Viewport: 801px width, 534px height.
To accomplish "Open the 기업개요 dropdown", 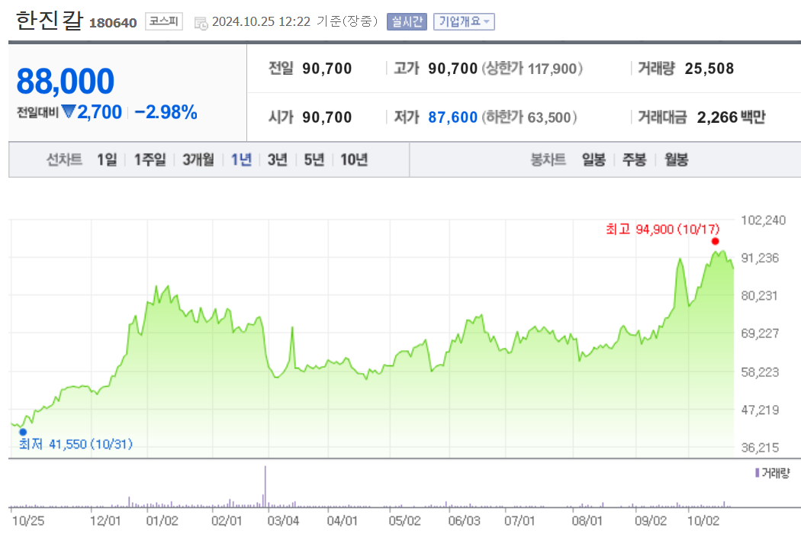I will pyautogui.click(x=464, y=21).
